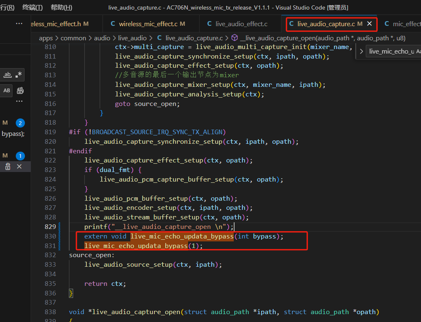
Task: Click 'goto' keyword on line 816
Action: 122,104
